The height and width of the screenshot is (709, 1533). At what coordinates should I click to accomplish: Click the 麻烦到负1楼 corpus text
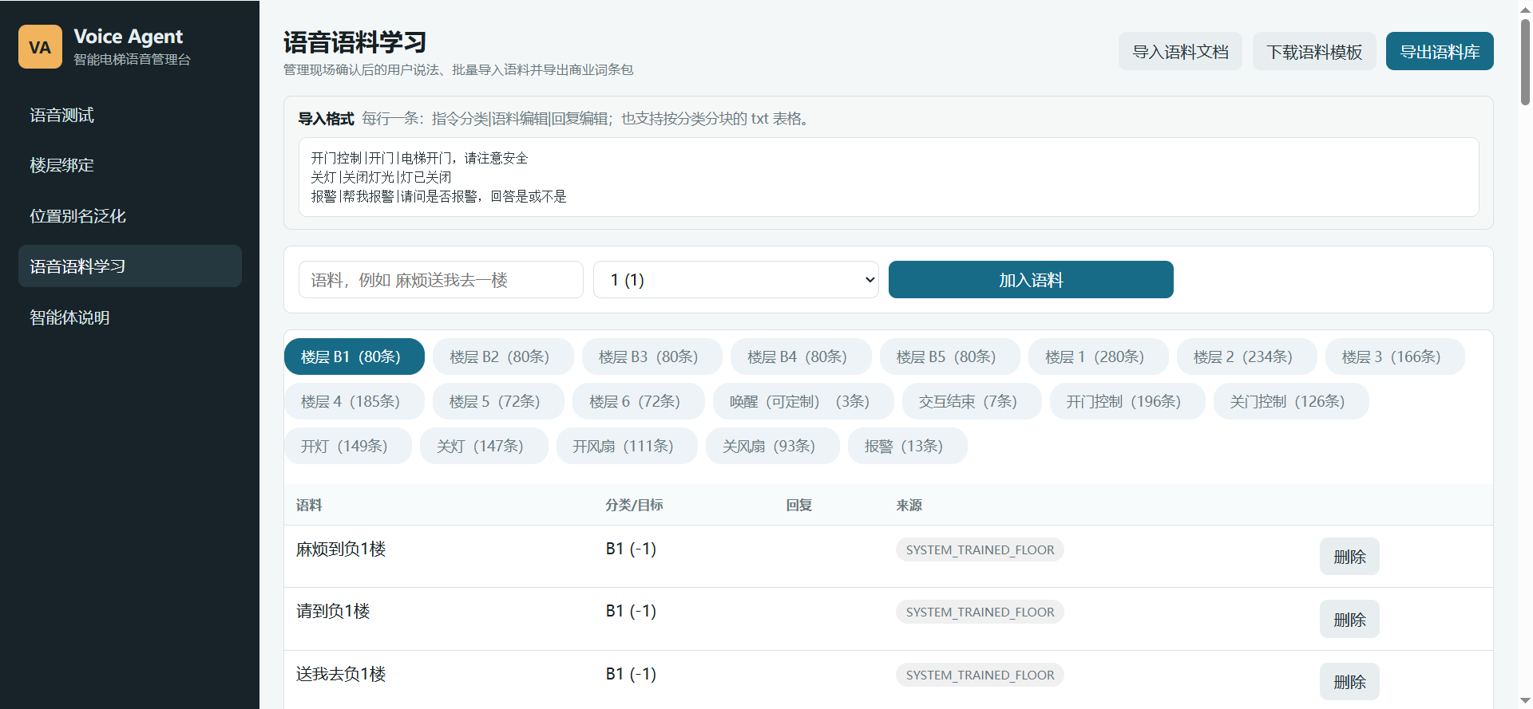tap(341, 549)
